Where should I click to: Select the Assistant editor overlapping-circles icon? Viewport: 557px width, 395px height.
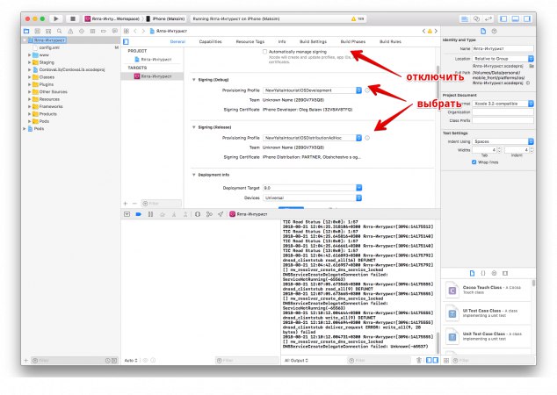click(477, 18)
